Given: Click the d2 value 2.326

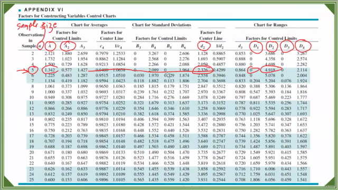Looking at the screenshot, I should pyautogui.click(x=203, y=70).
